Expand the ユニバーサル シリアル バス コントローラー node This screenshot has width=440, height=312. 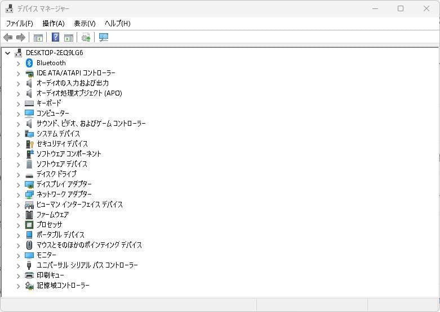[18, 265]
